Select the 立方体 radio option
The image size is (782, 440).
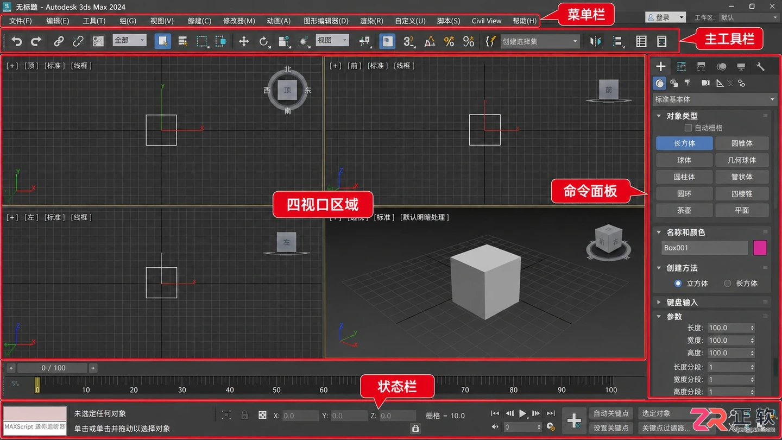(x=678, y=283)
